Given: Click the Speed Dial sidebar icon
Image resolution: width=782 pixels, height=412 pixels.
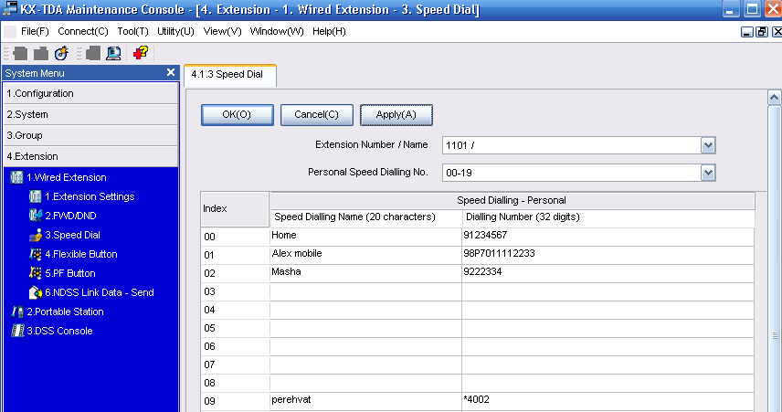Looking at the screenshot, I should coord(35,235).
